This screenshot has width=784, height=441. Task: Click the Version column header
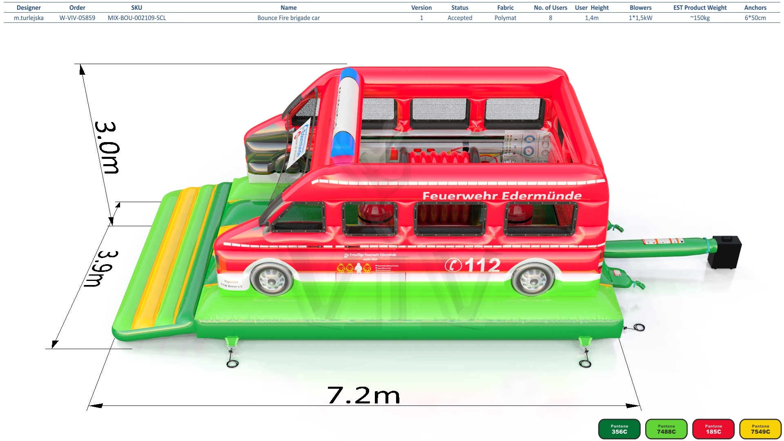(421, 7)
